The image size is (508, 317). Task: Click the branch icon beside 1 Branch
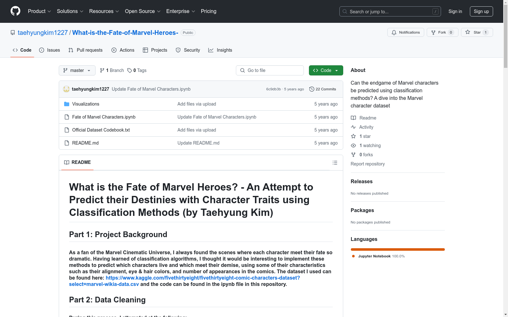[102, 70]
